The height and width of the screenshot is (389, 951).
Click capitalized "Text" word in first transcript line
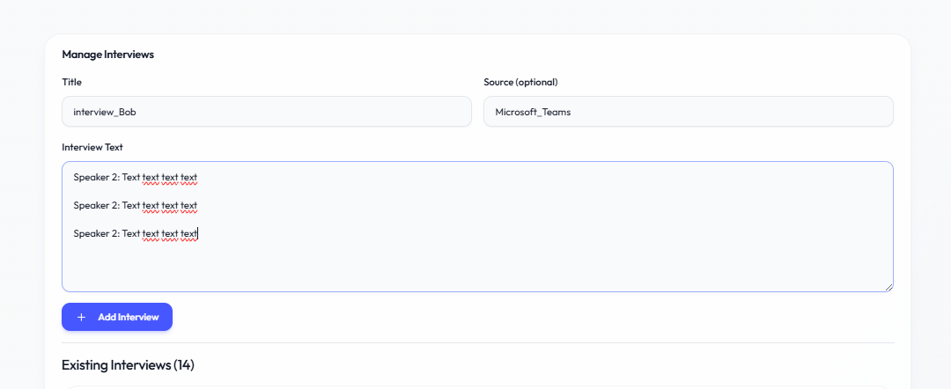(x=131, y=177)
